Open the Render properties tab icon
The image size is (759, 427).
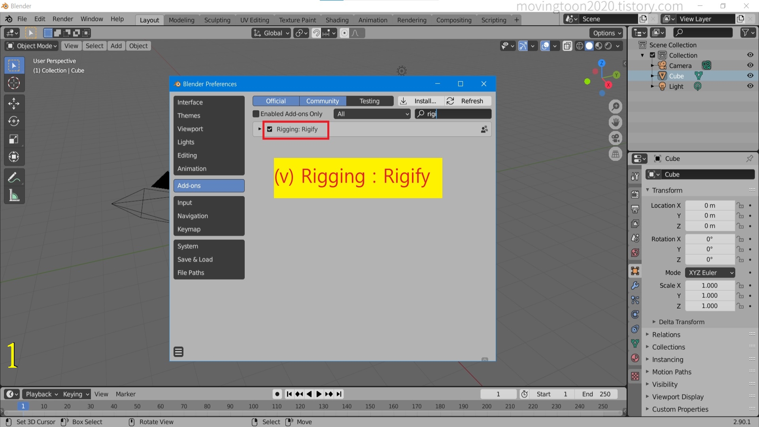click(635, 194)
